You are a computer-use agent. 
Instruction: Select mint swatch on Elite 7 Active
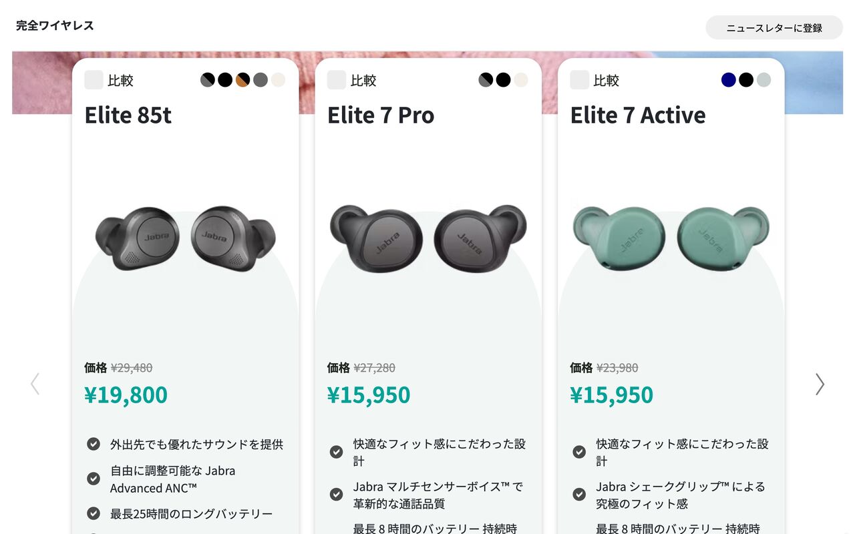click(763, 80)
